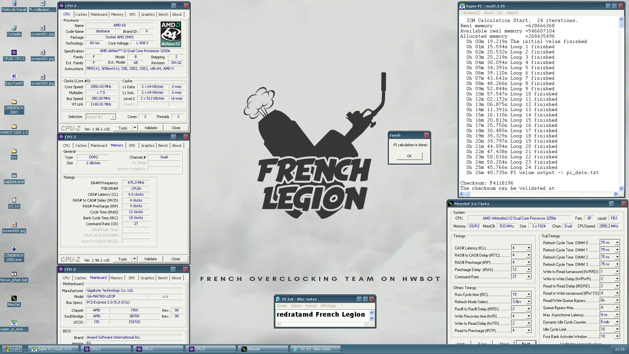Open Fichier menu in Bloc-notes
Viewport: 629px width, 354px height.
(282, 306)
